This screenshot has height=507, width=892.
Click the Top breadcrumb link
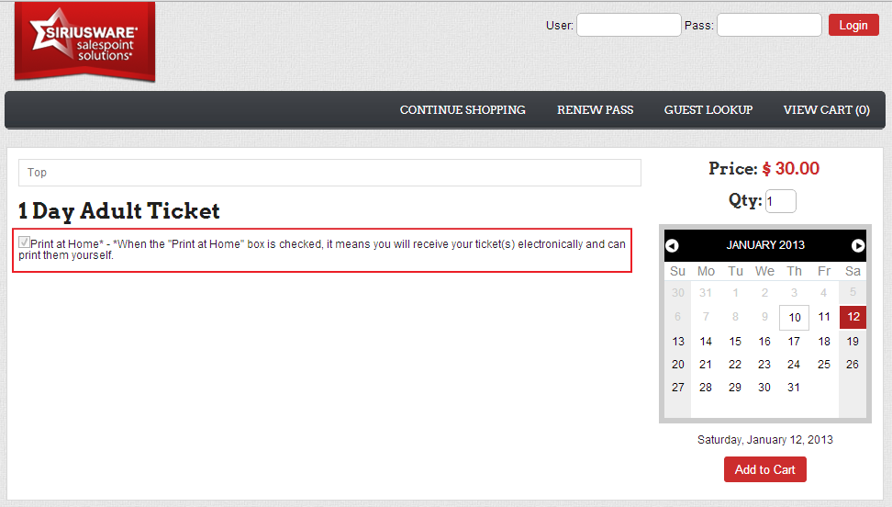[x=38, y=173]
